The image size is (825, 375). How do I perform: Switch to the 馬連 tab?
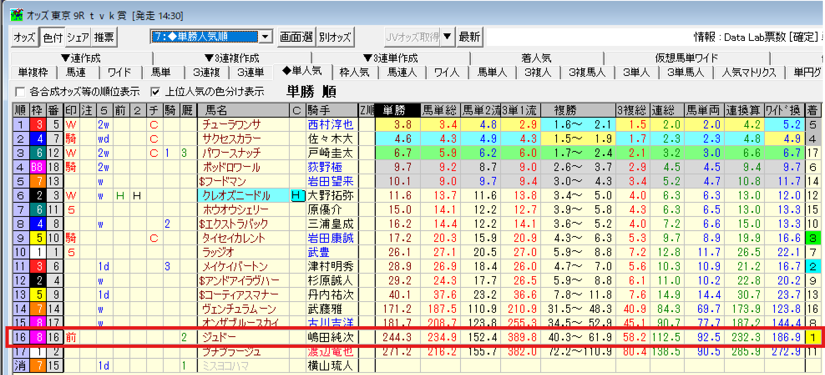pyautogui.click(x=76, y=73)
